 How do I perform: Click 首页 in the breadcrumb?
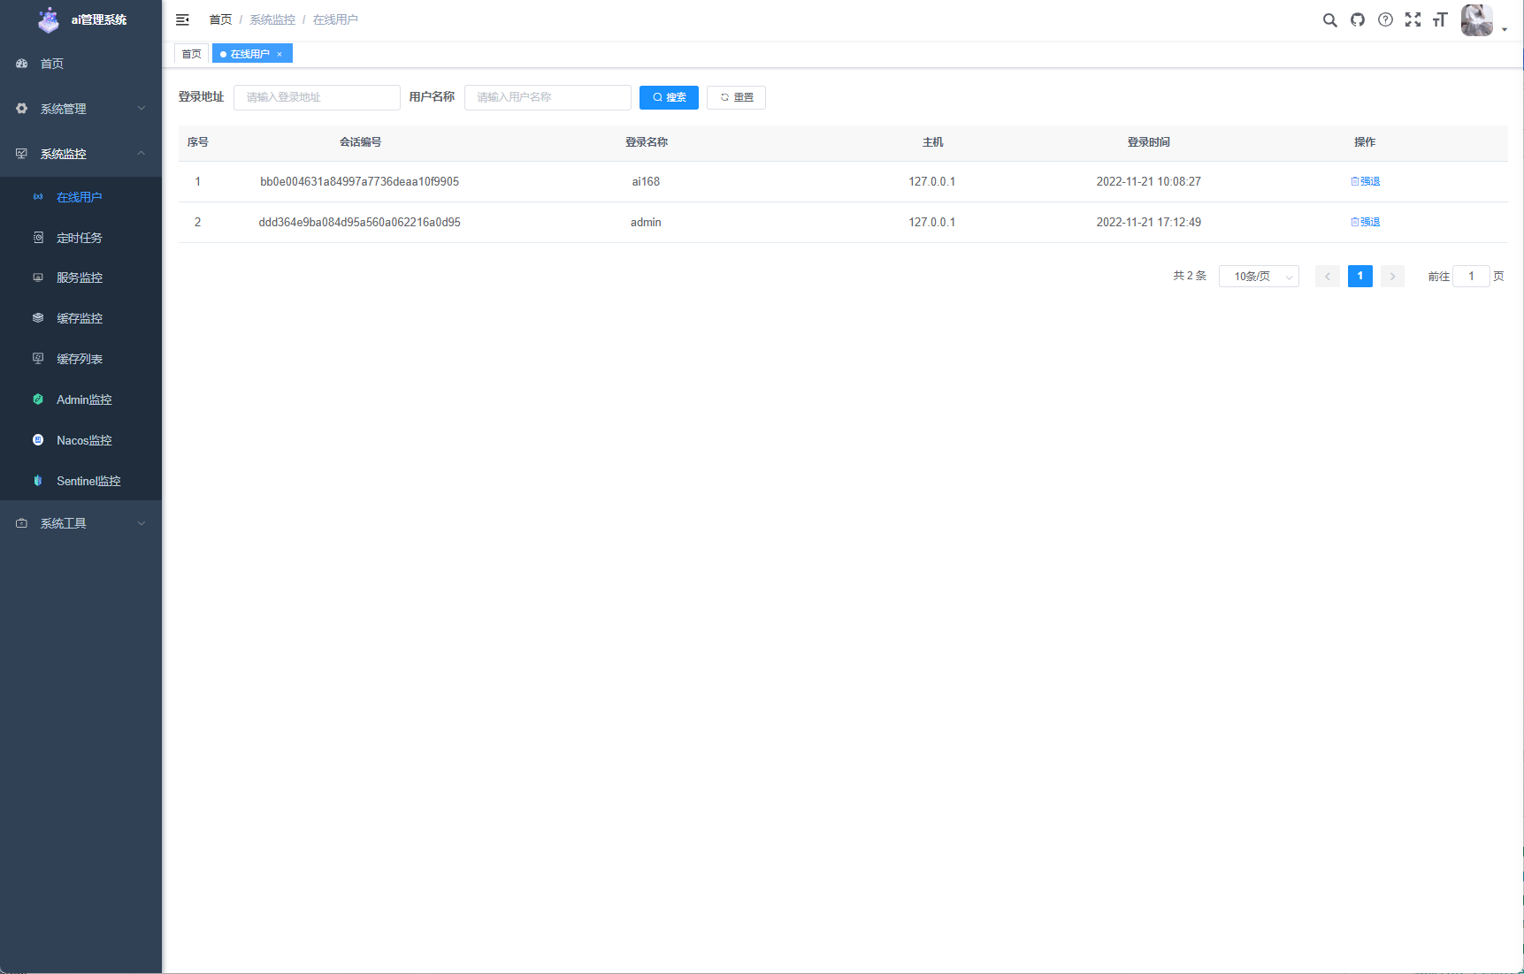click(220, 19)
